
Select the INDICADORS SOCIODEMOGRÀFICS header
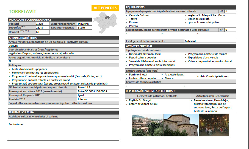(50, 20)
